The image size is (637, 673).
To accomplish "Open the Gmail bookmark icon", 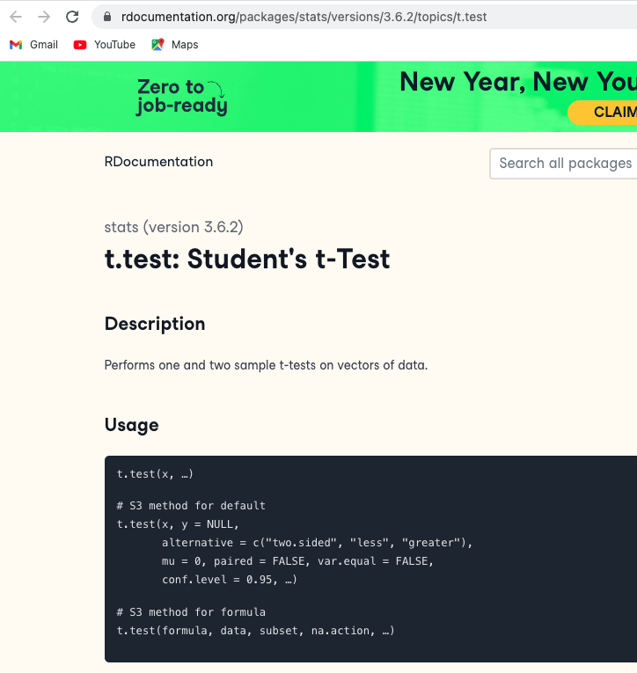I will 16,45.
